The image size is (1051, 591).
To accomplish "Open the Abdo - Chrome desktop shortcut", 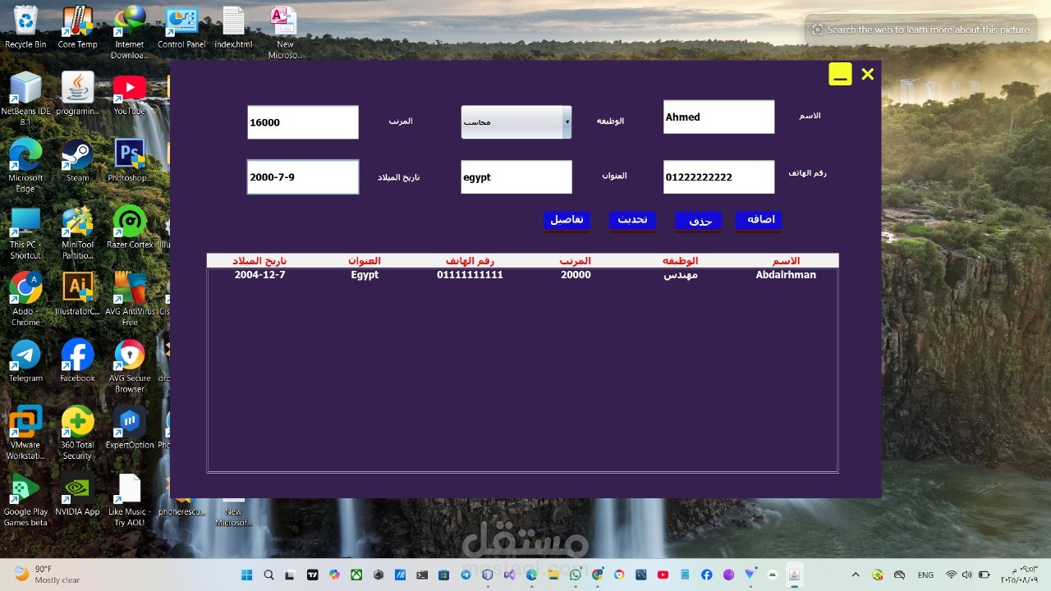I will pyautogui.click(x=25, y=300).
